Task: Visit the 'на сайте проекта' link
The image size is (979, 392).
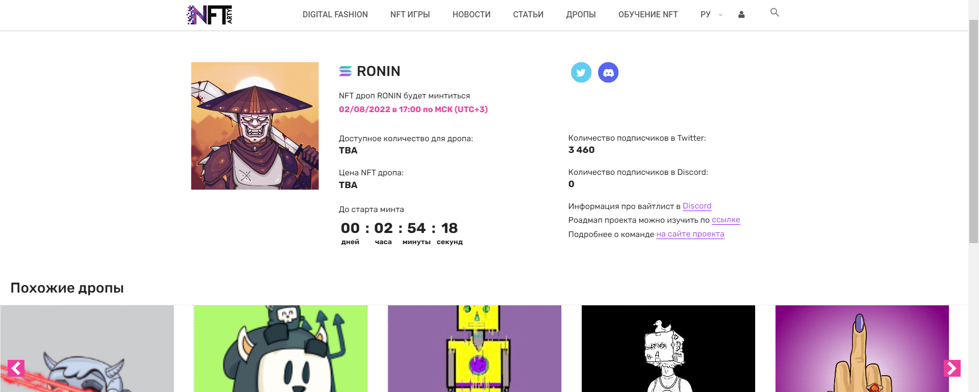Action: tap(690, 234)
